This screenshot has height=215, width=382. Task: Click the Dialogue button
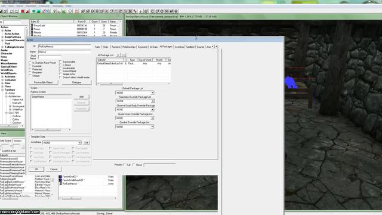click(x=77, y=82)
